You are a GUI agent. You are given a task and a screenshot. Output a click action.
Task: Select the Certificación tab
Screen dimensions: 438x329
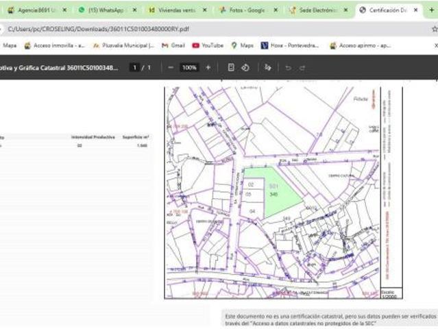click(x=385, y=10)
